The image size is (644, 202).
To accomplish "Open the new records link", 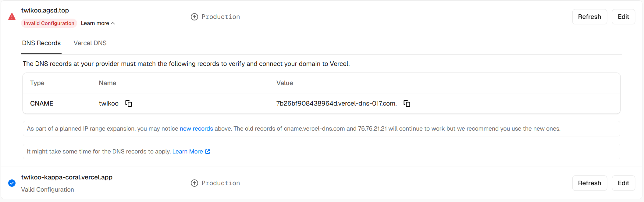I will point(196,129).
